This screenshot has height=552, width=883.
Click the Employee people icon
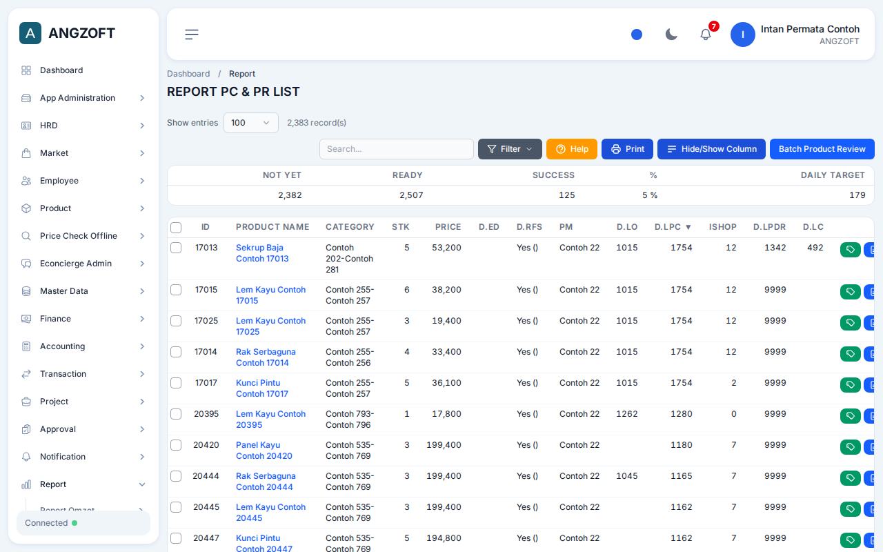tap(26, 181)
